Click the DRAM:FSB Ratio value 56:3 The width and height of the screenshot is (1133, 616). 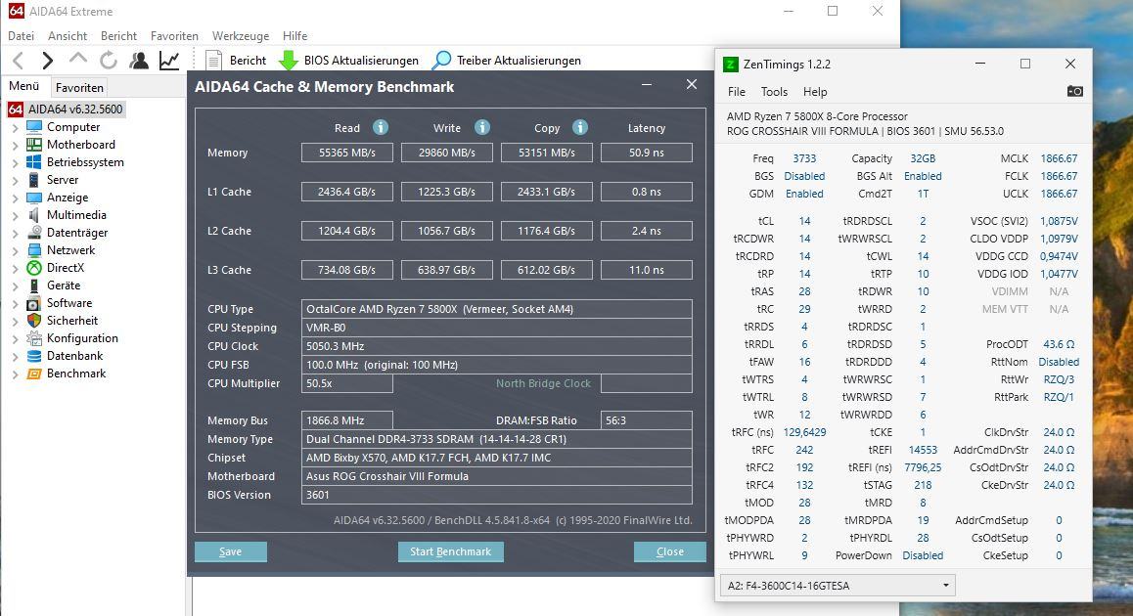point(646,420)
